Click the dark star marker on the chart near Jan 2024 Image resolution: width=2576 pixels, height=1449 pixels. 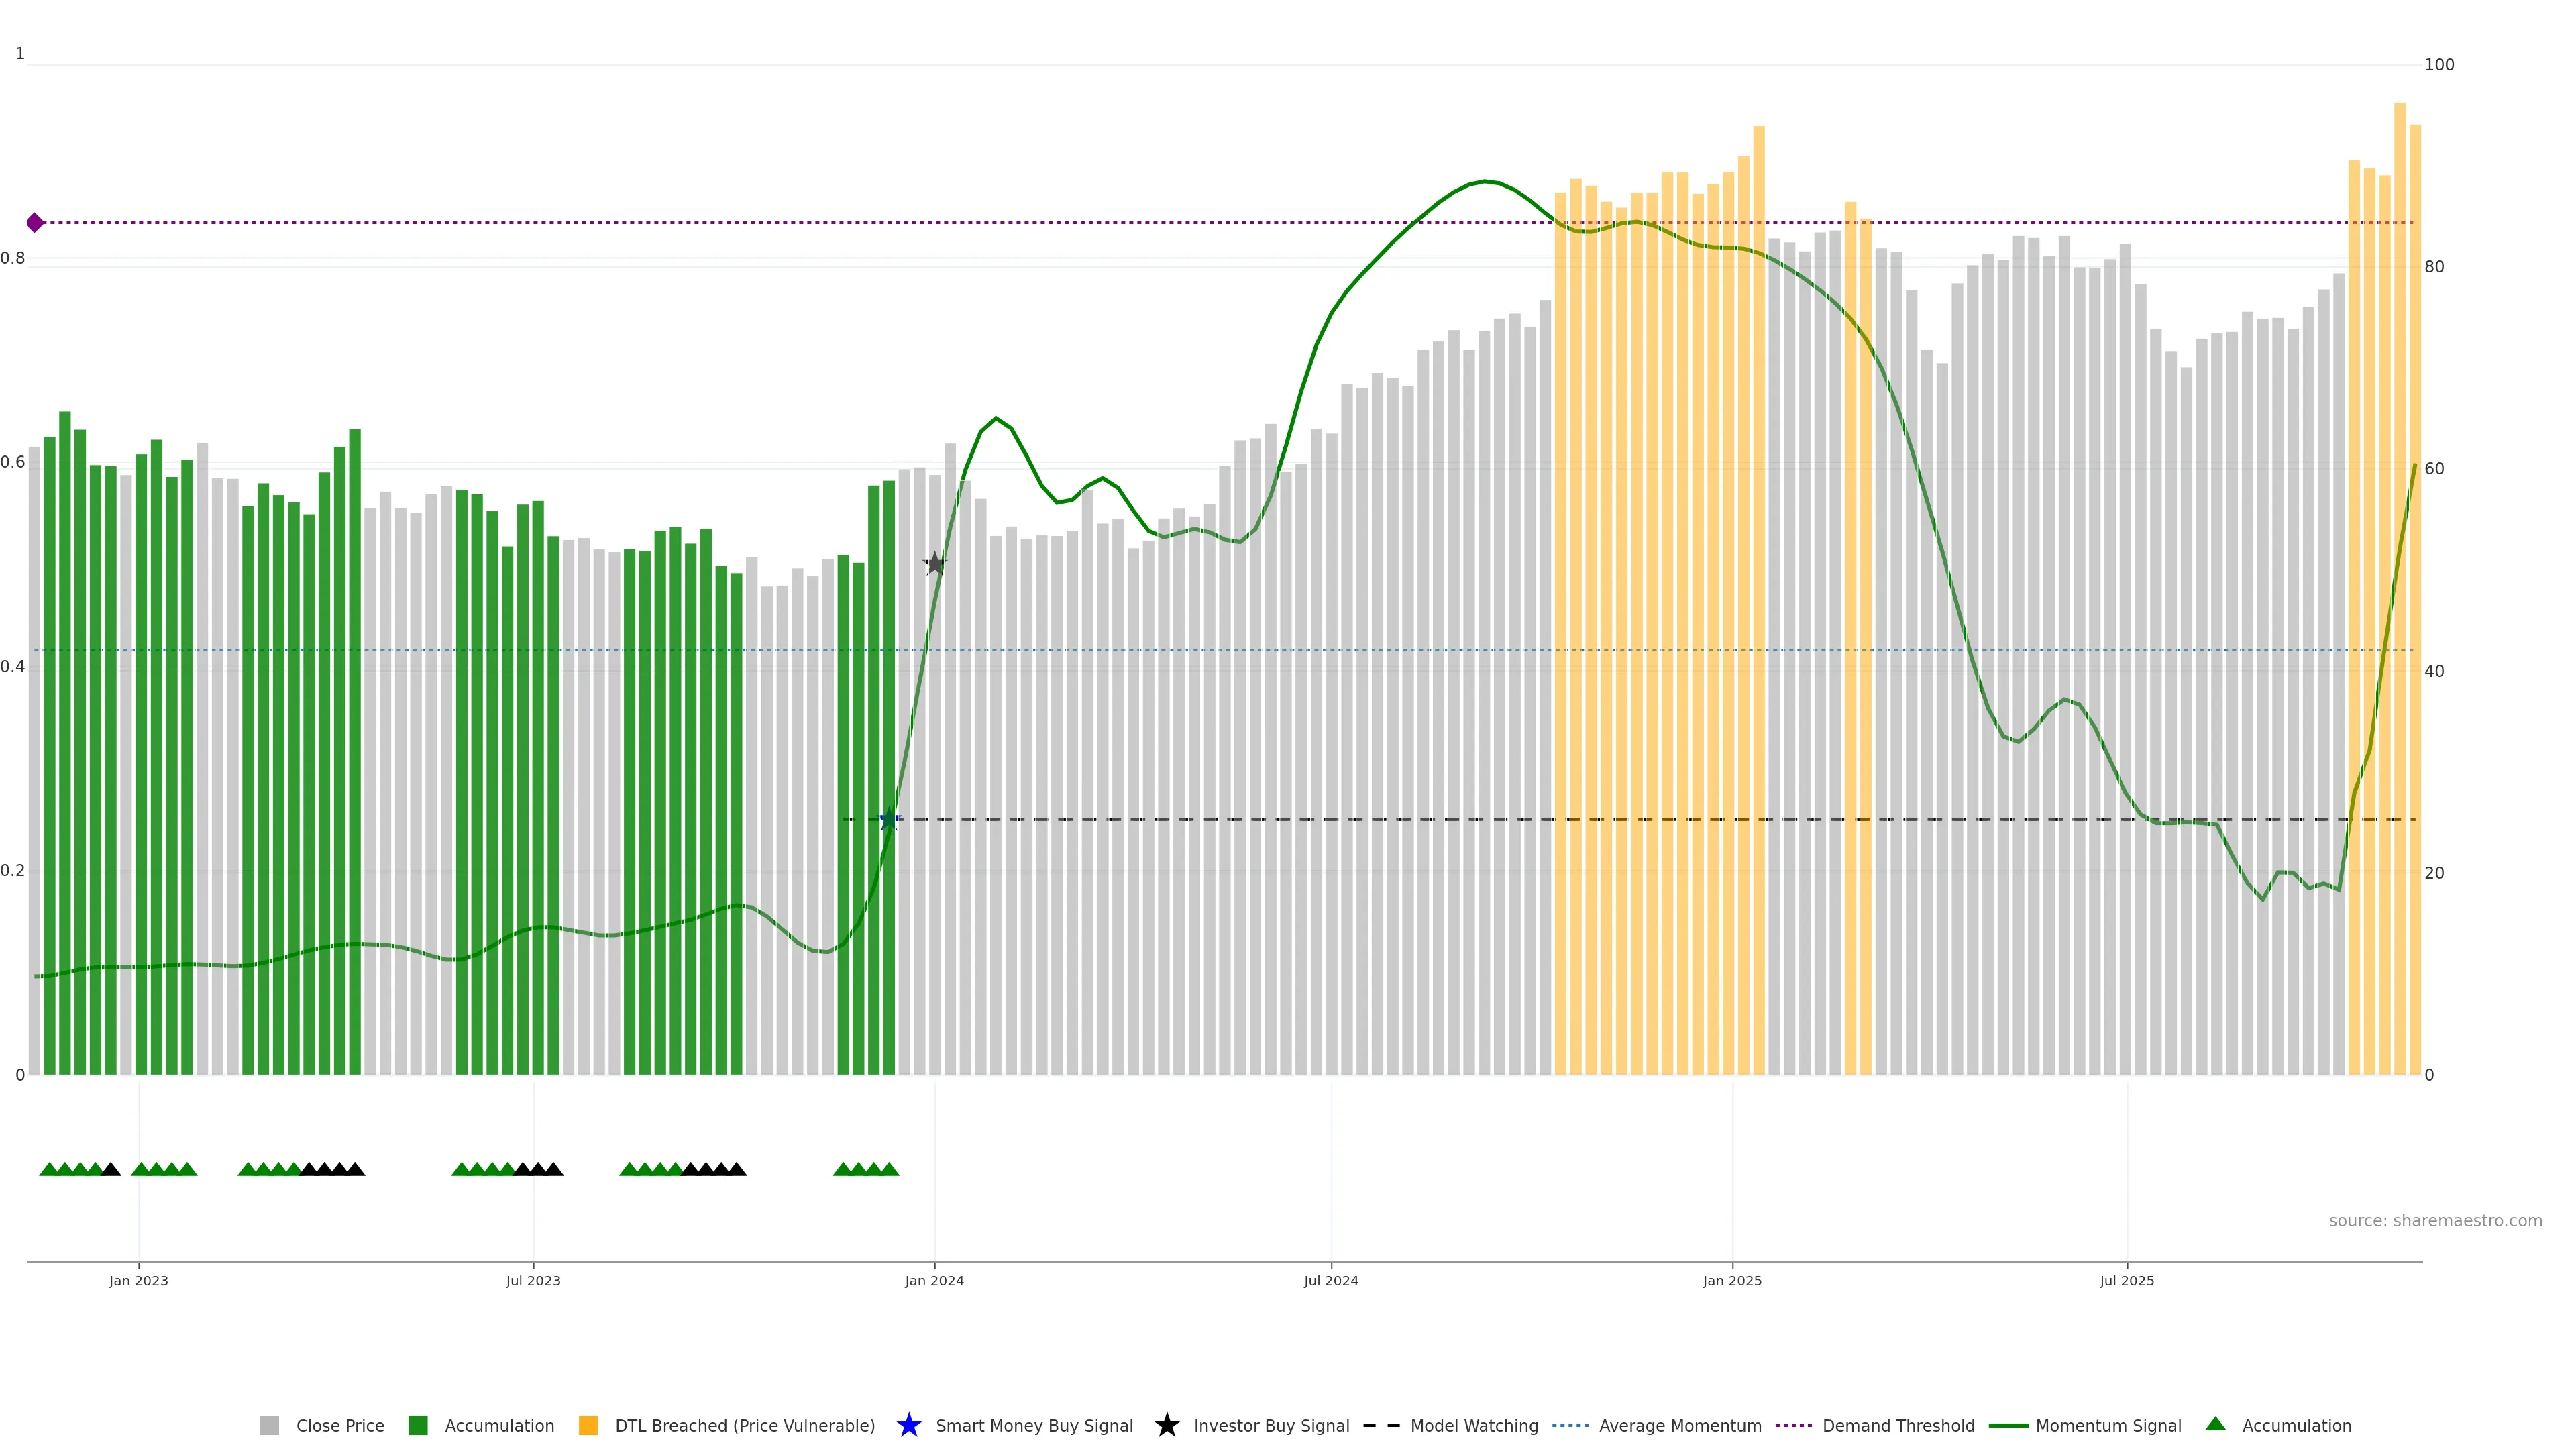coord(934,564)
